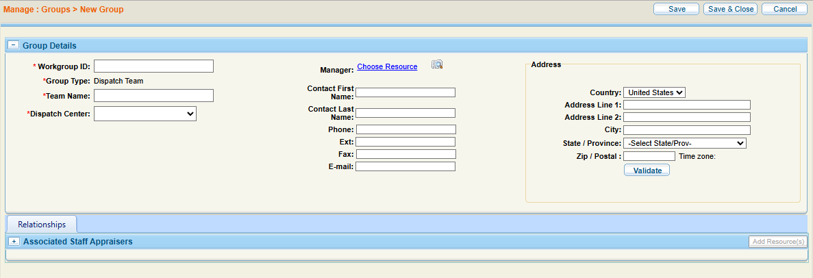
Task: Click the Save button
Action: point(677,9)
